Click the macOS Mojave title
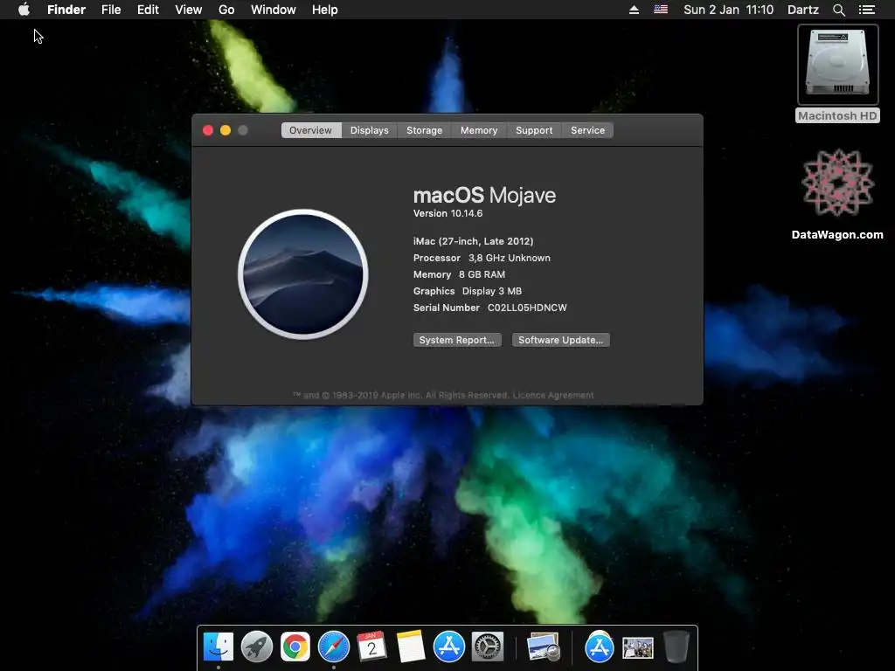 tap(484, 195)
